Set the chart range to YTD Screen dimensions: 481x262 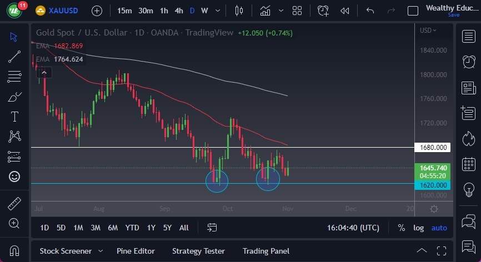pyautogui.click(x=132, y=228)
